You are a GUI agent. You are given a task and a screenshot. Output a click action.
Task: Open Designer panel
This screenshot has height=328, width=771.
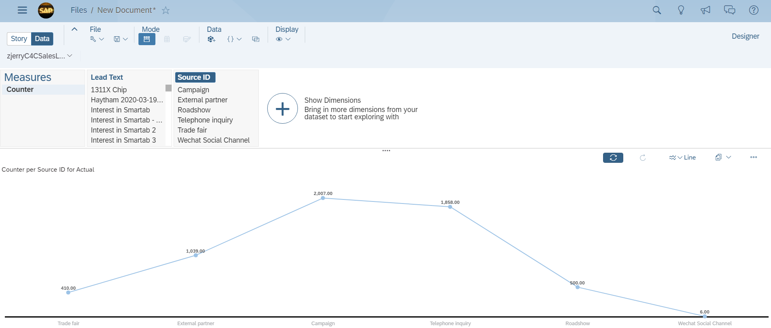[x=745, y=36]
